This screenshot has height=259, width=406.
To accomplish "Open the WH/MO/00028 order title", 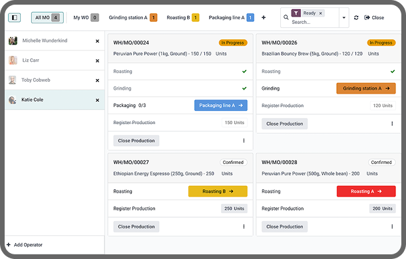I will coord(280,162).
